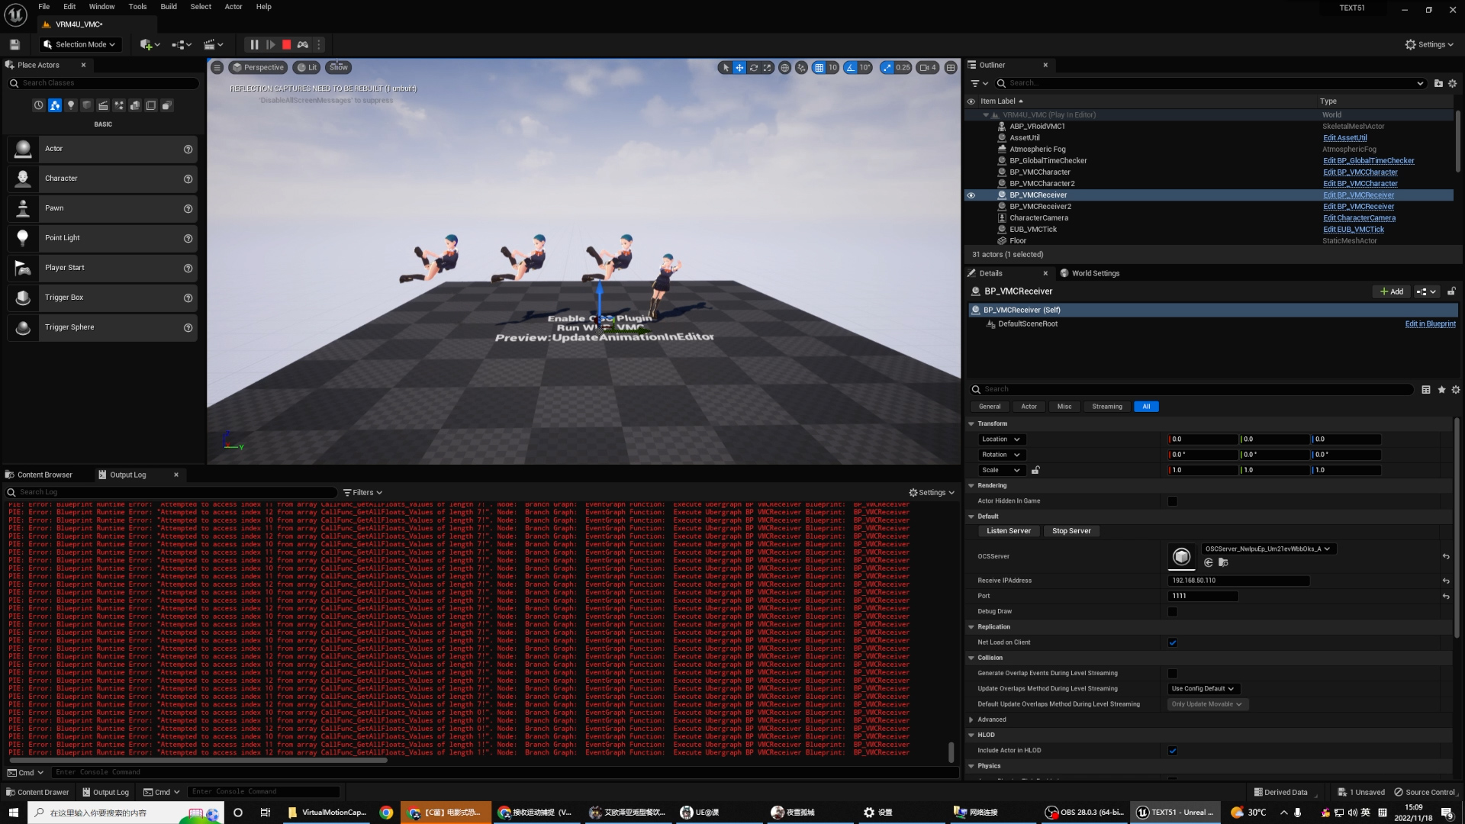Check Actor Hidden In Game

pyautogui.click(x=1173, y=501)
